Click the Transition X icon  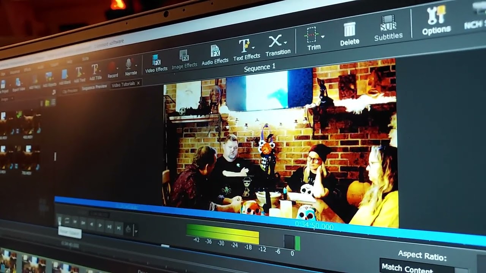point(275,41)
